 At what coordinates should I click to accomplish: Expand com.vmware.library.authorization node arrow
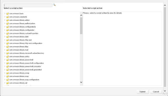click(5, 23)
